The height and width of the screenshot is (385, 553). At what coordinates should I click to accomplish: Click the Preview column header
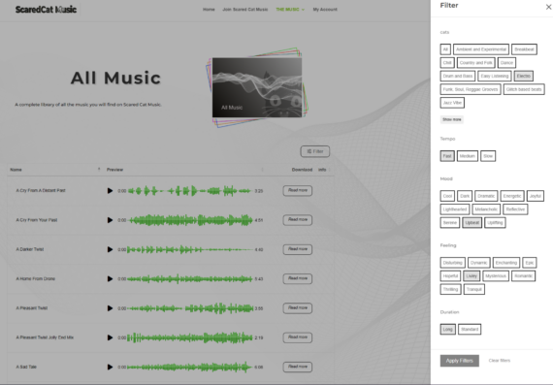[115, 170]
